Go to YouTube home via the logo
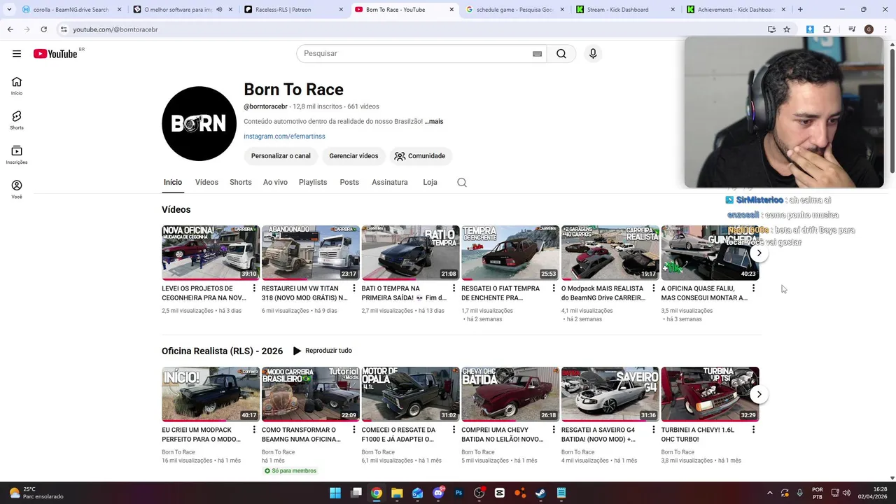This screenshot has height=504, width=896. [55, 54]
